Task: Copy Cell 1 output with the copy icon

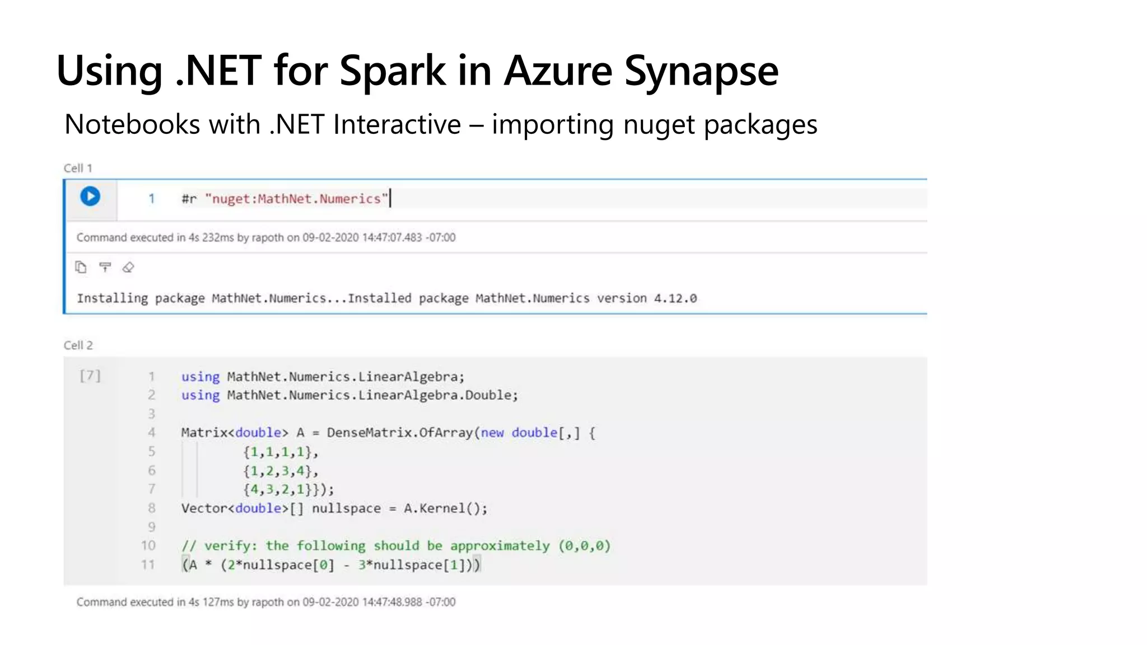Action: (x=81, y=268)
